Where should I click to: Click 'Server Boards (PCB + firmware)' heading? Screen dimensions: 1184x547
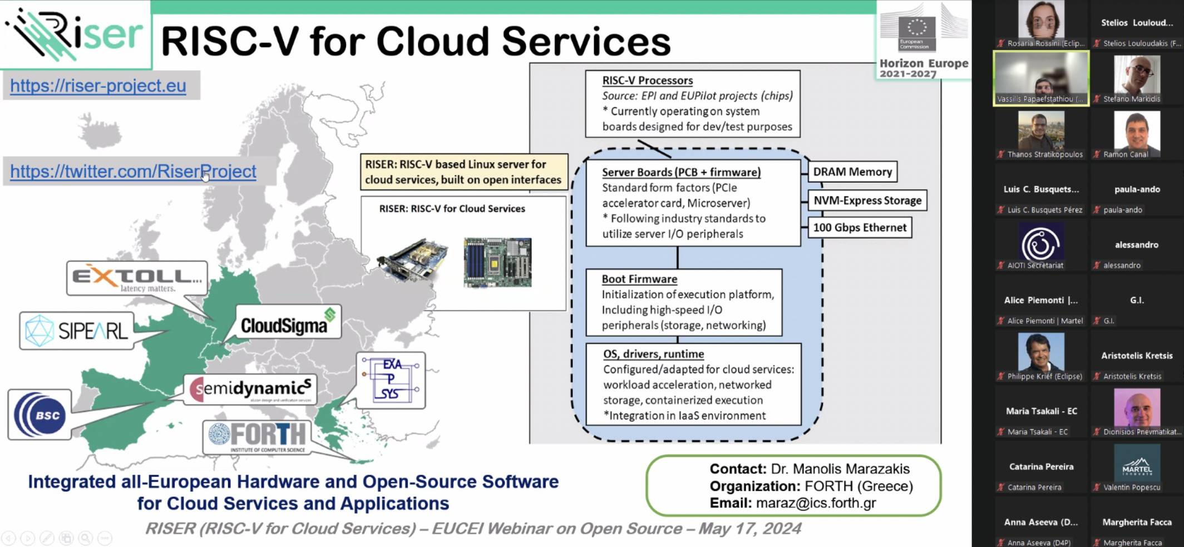click(681, 173)
